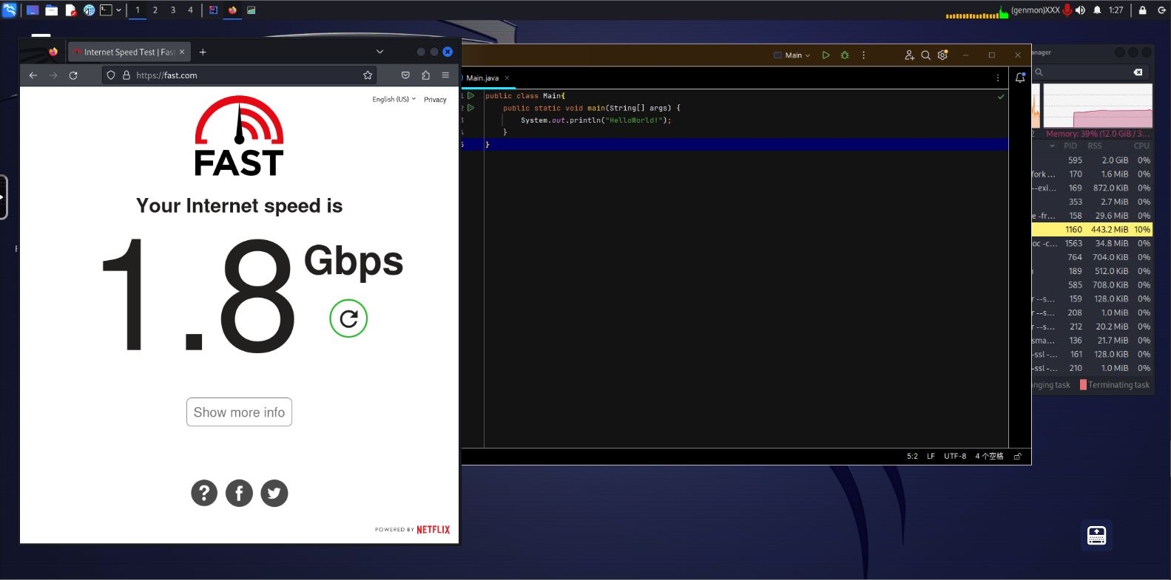Click run gutter arrow beside main method

click(x=470, y=108)
